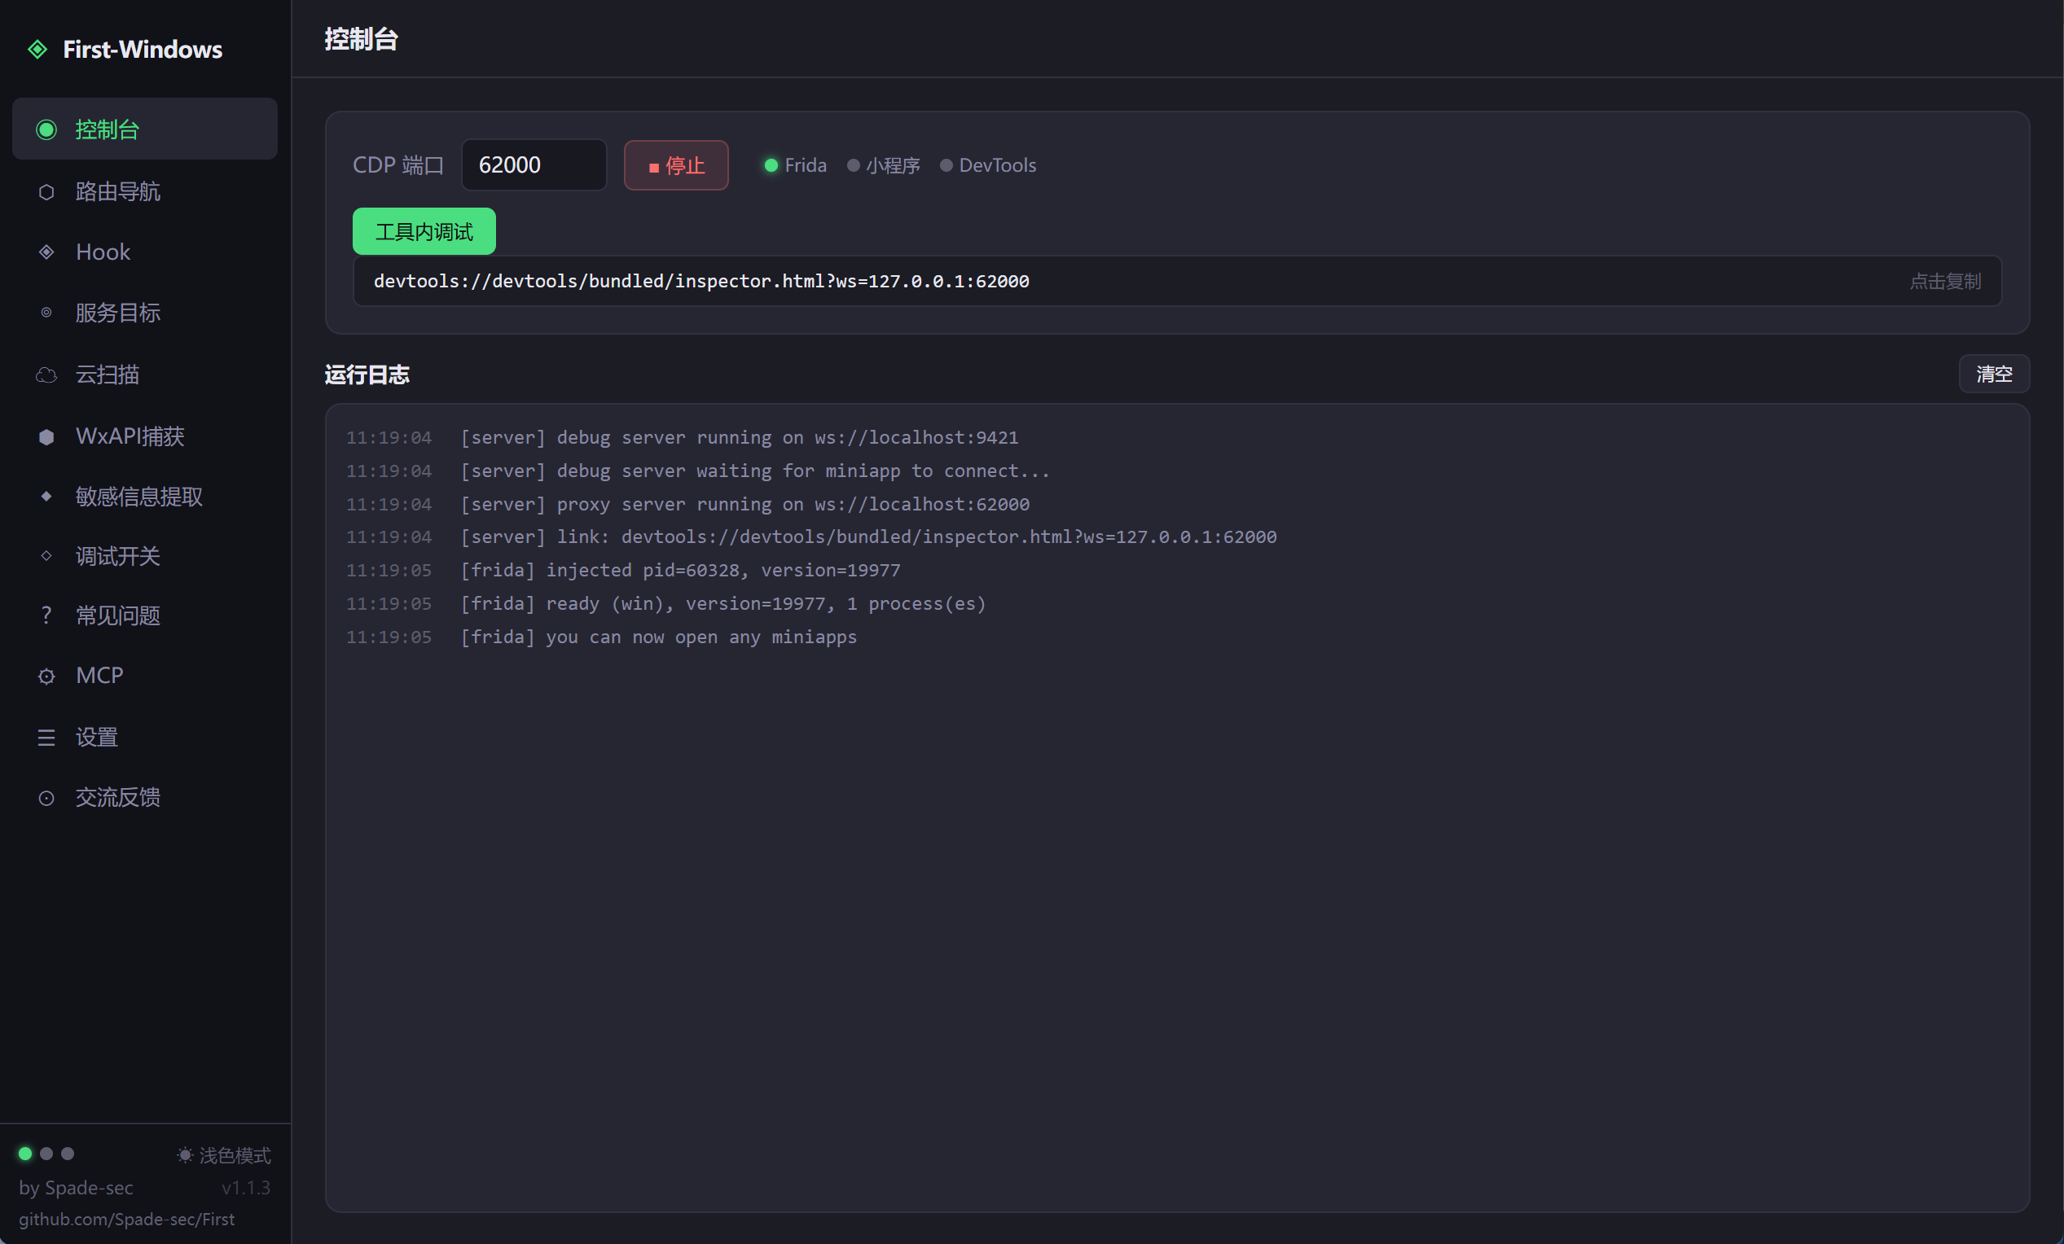Click the First-Windows diamond logo icon

[x=37, y=50]
